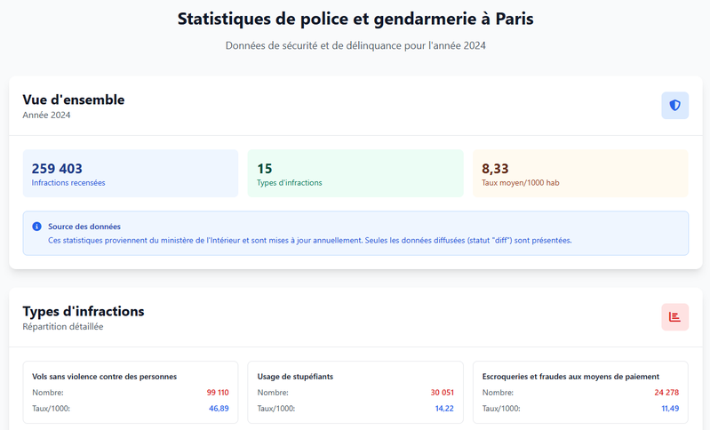710x430 pixels.
Task: Open the Escroqueries et fraudes card
Action: tap(579, 392)
